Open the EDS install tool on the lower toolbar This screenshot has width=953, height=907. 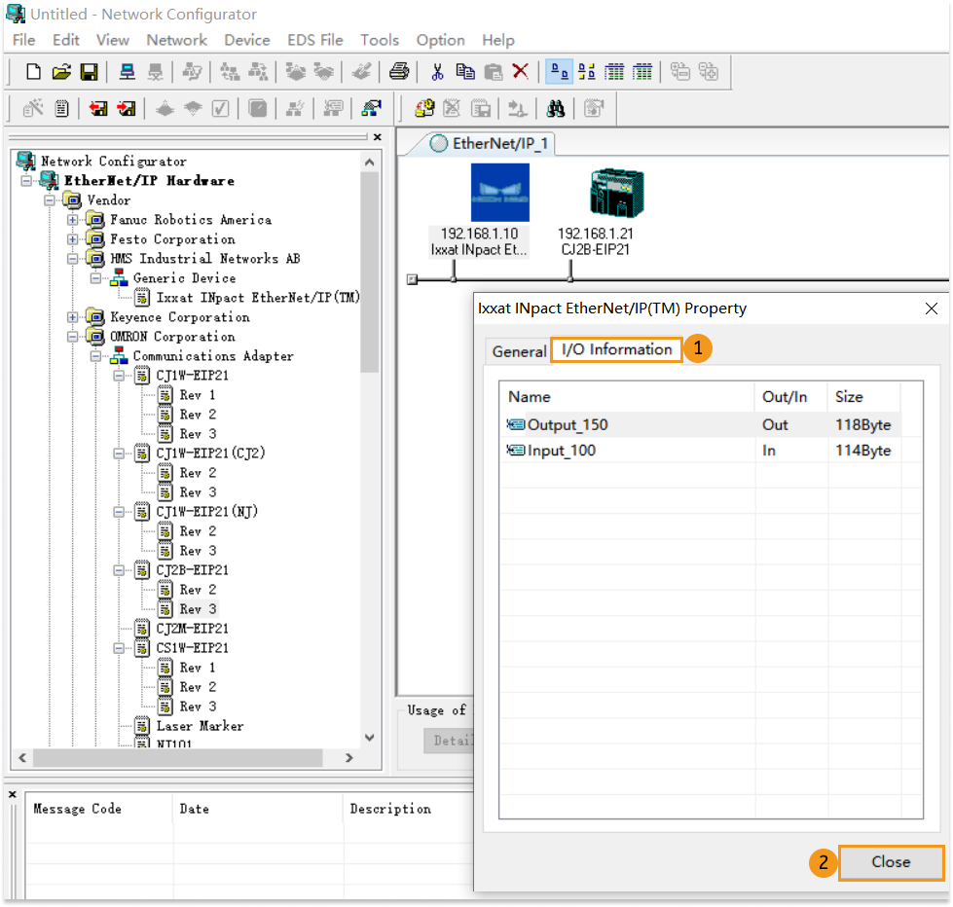(424, 108)
